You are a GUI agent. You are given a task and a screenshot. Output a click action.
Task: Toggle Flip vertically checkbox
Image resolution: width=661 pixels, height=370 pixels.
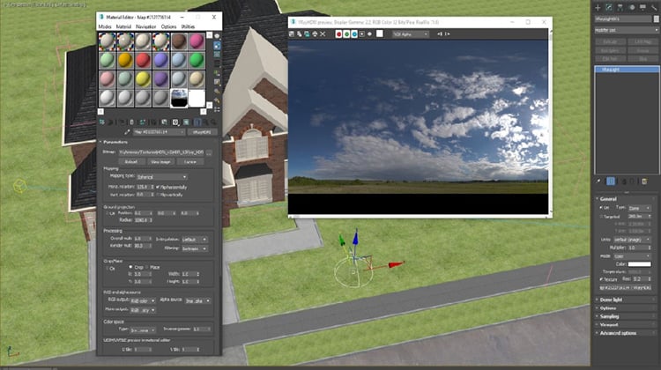[x=158, y=195]
